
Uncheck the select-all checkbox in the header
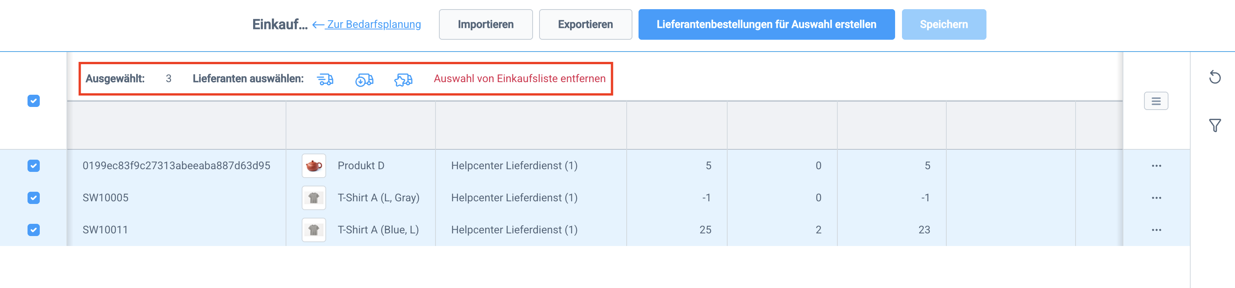[x=32, y=101]
